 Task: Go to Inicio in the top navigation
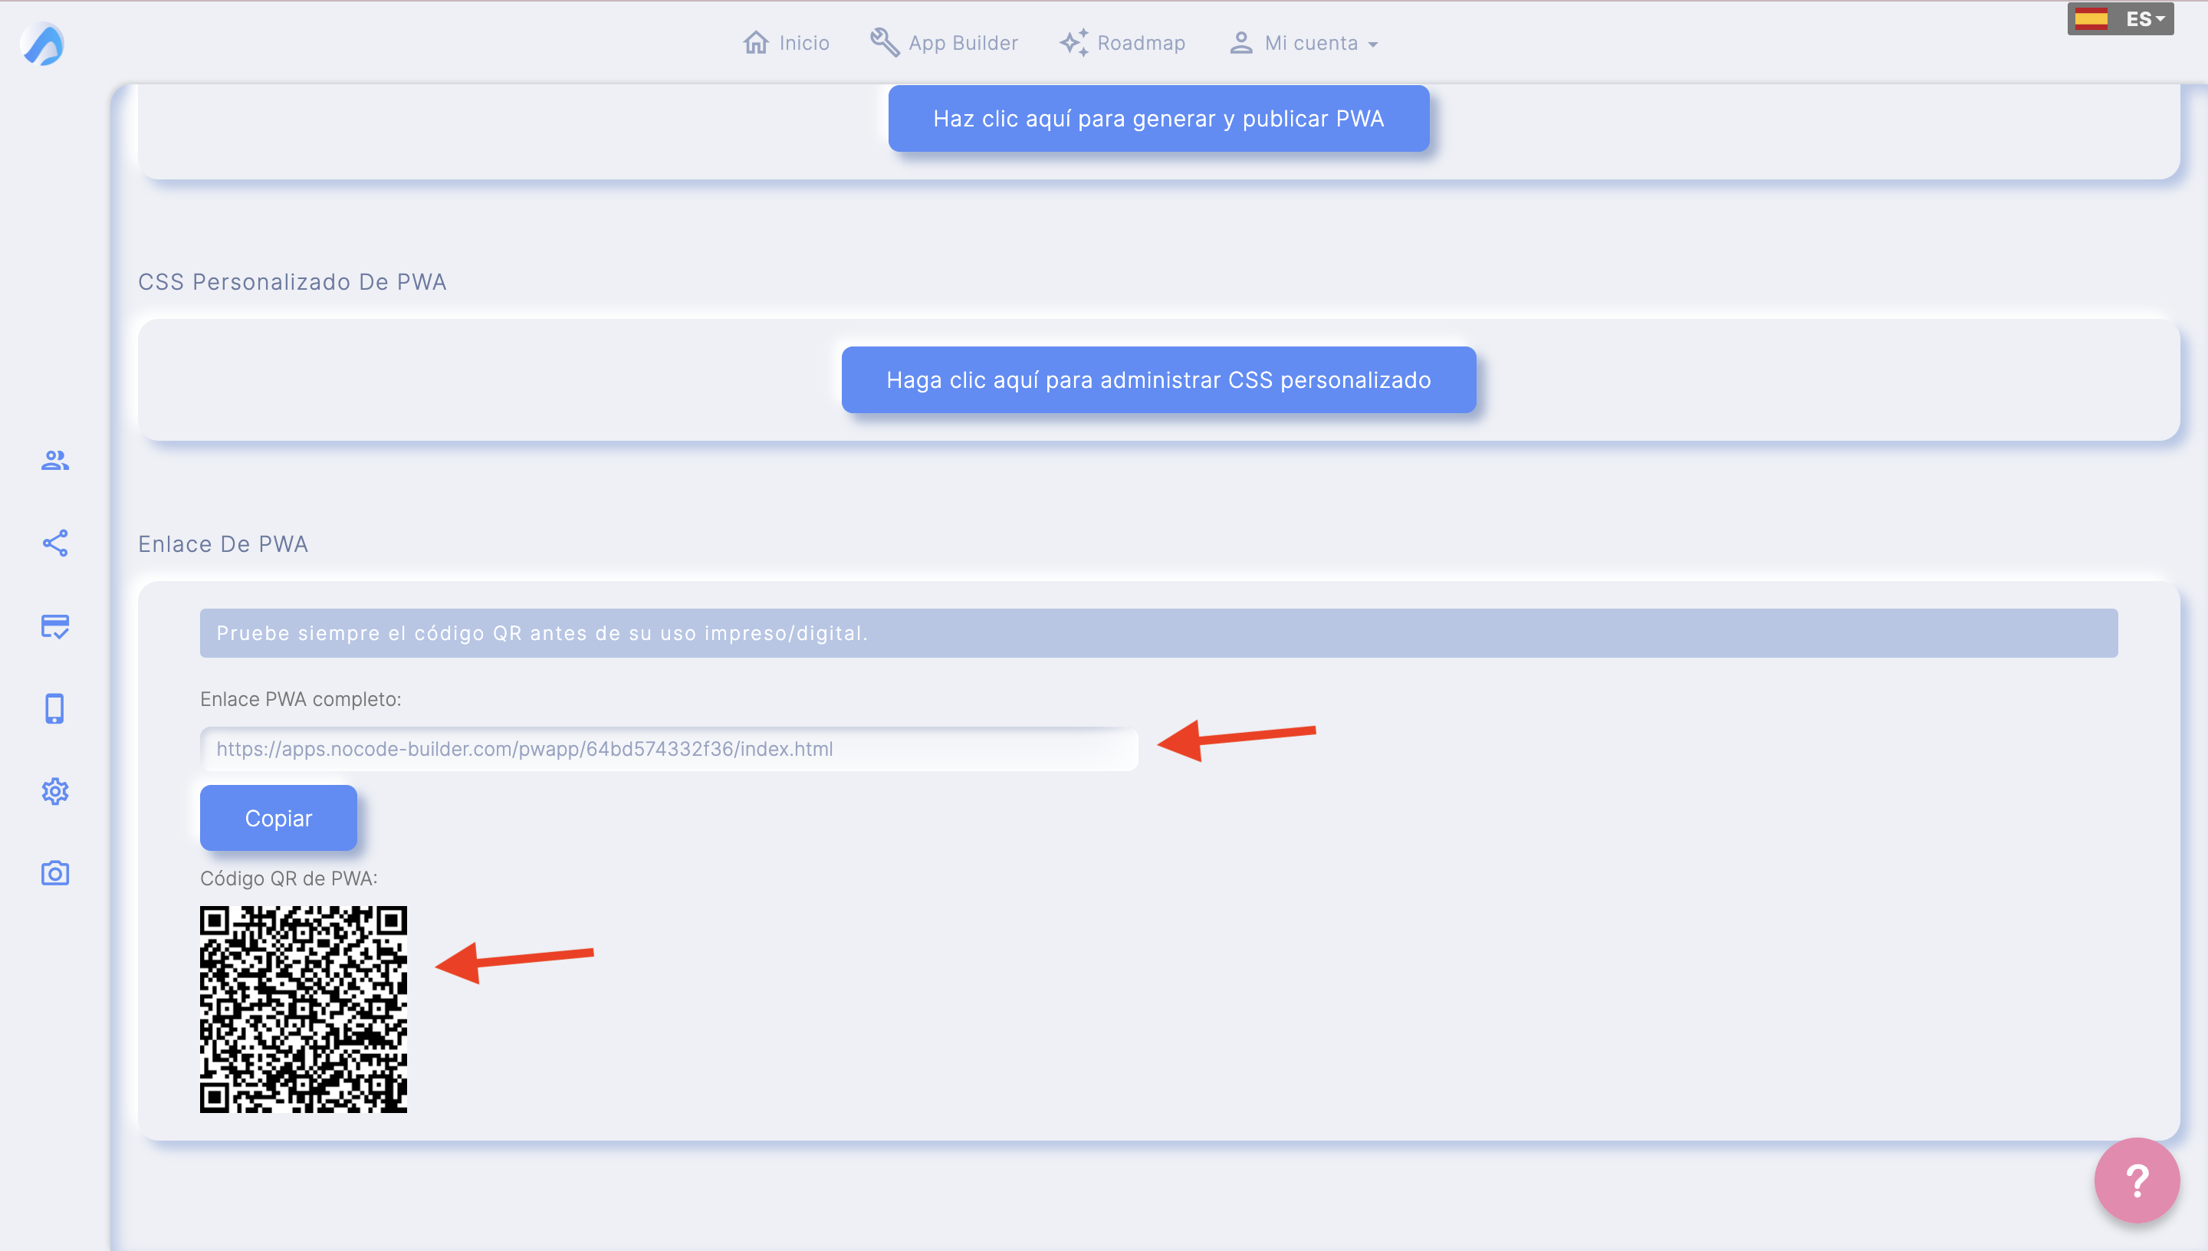[x=786, y=43]
